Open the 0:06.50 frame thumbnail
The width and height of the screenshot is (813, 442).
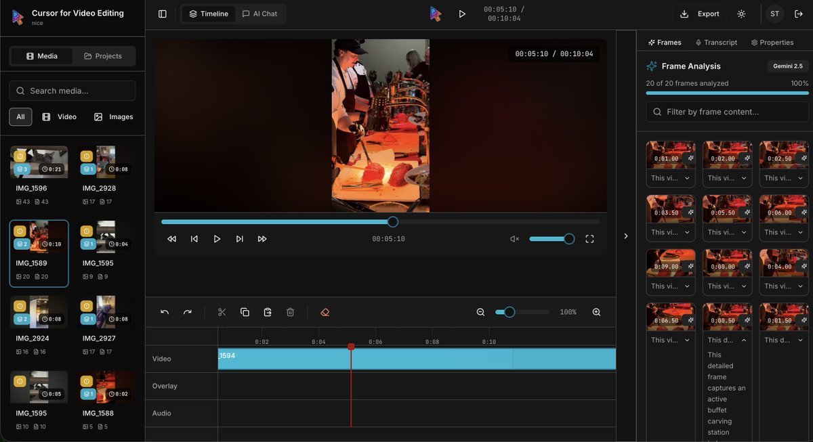(x=671, y=317)
